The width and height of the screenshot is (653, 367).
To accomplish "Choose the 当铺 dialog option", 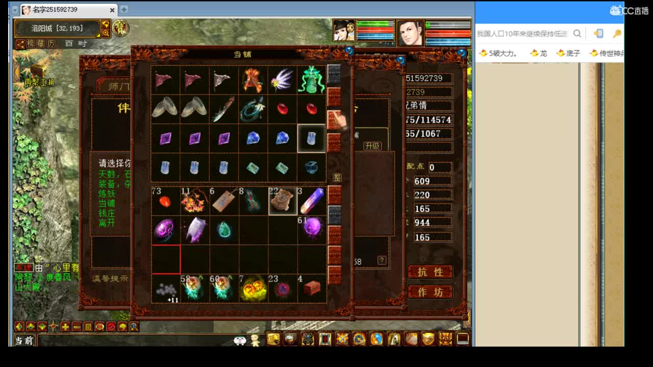I will 107,203.
